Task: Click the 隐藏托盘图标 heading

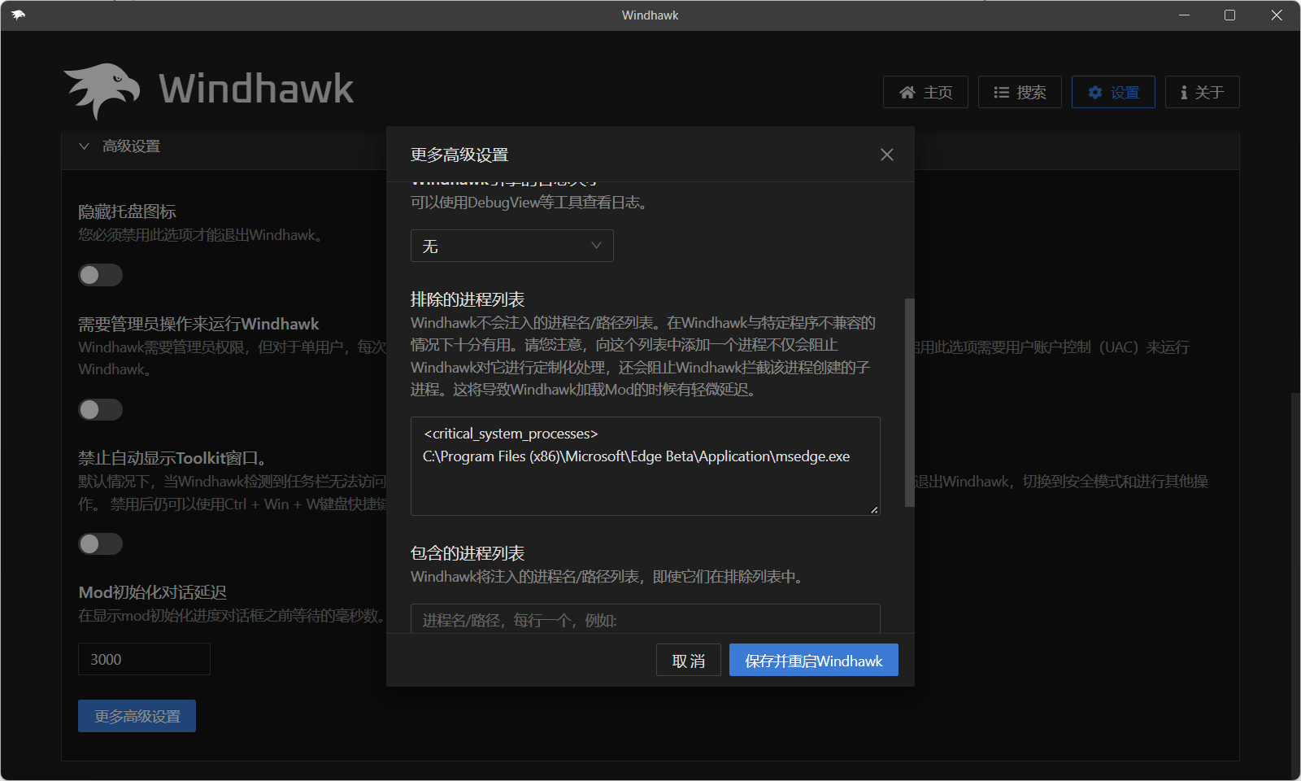Action: pos(127,212)
